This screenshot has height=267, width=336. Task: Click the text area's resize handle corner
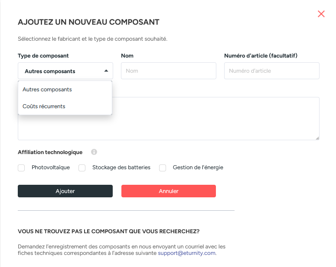coord(317,138)
